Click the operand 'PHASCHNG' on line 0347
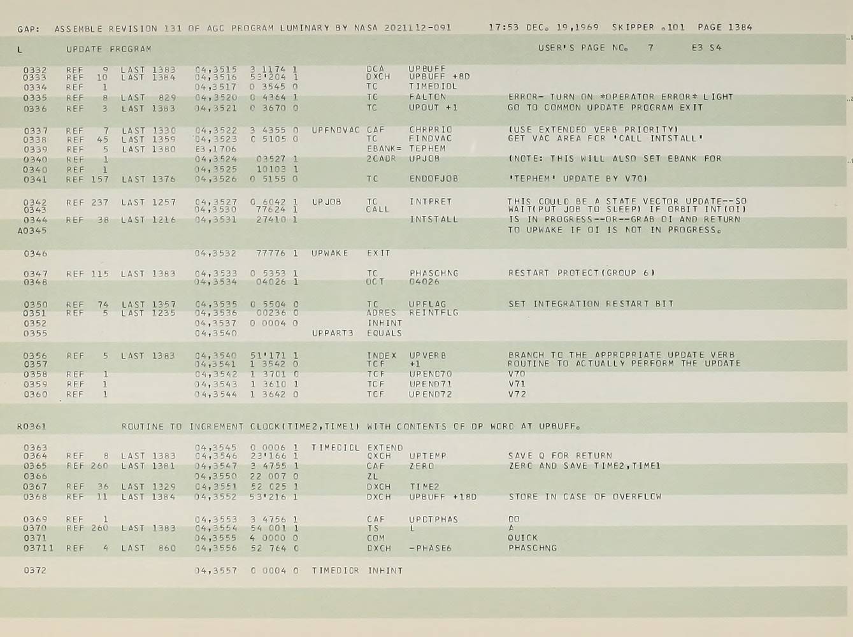Image resolution: width=853 pixels, height=637 pixels. pos(433,273)
